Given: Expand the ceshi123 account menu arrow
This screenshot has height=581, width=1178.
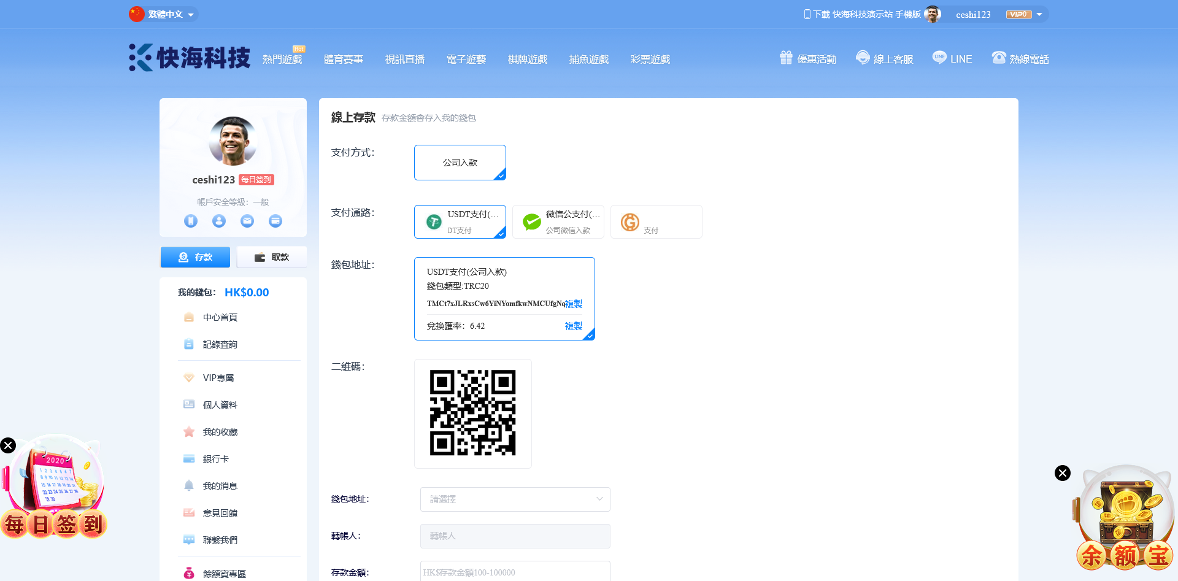Looking at the screenshot, I should click(x=1039, y=15).
